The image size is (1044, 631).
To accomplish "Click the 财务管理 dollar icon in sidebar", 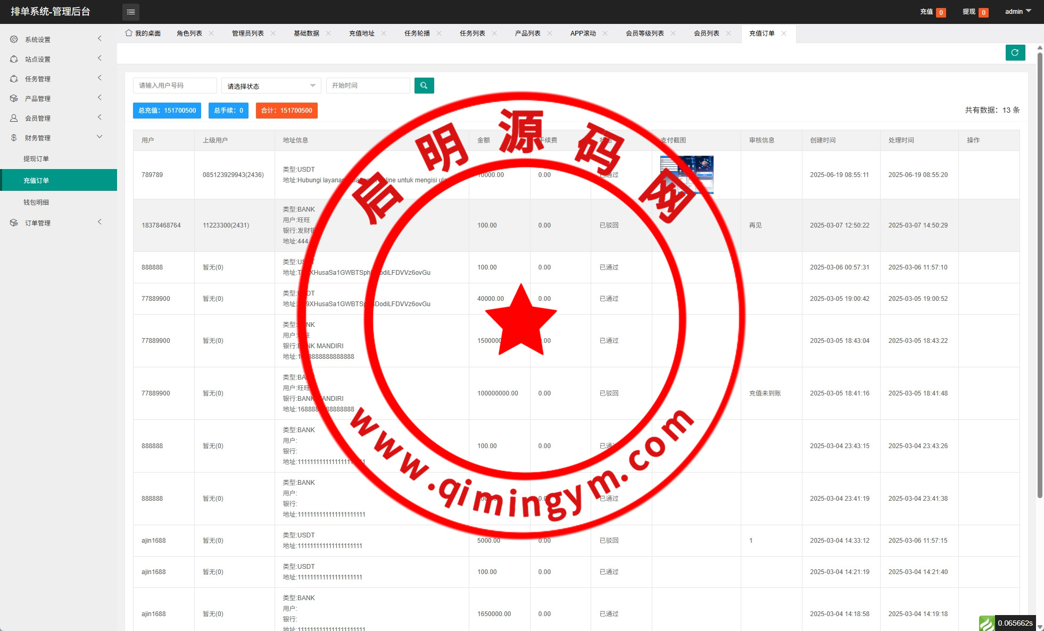I will [x=14, y=138].
